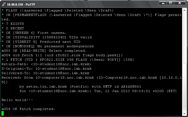Click the '* 7 EXISTS' line
Viewport: 188px width, 117px height.
click(13, 24)
